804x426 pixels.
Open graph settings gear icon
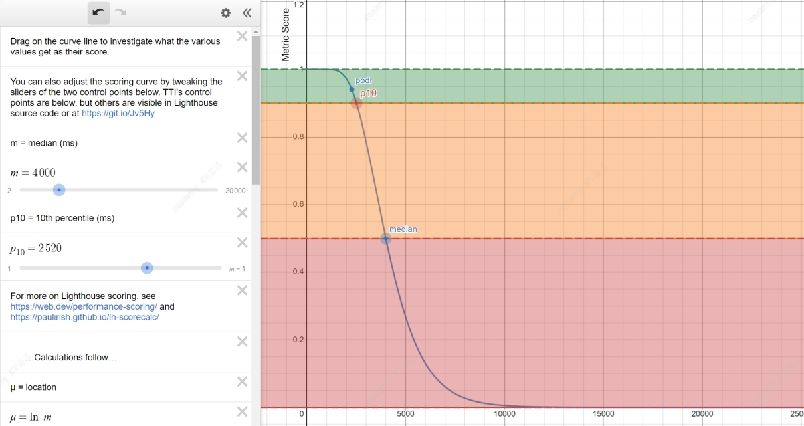[x=225, y=13]
